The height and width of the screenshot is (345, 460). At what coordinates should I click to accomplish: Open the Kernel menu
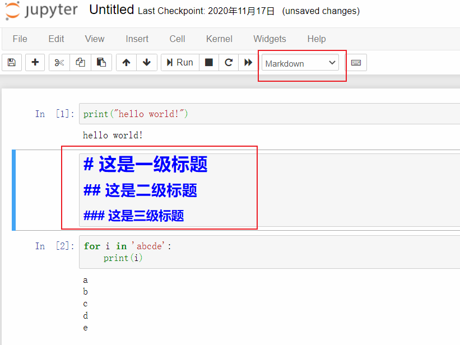219,39
